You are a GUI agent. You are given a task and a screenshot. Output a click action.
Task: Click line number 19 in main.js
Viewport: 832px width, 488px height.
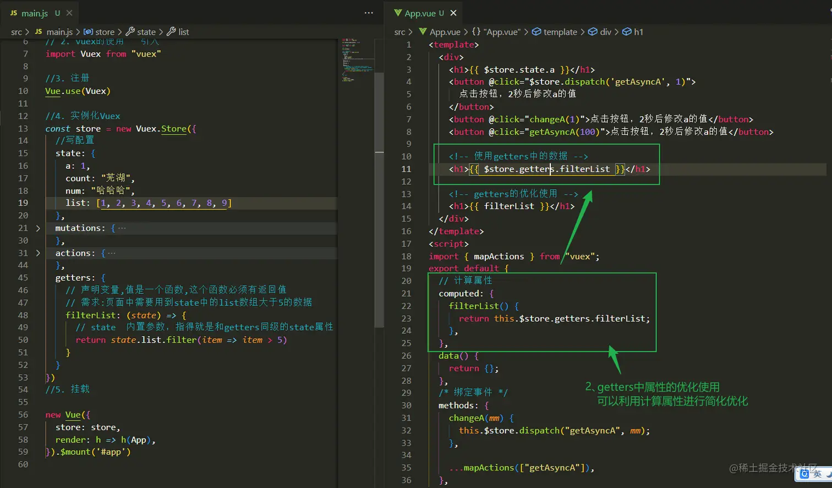click(x=23, y=203)
